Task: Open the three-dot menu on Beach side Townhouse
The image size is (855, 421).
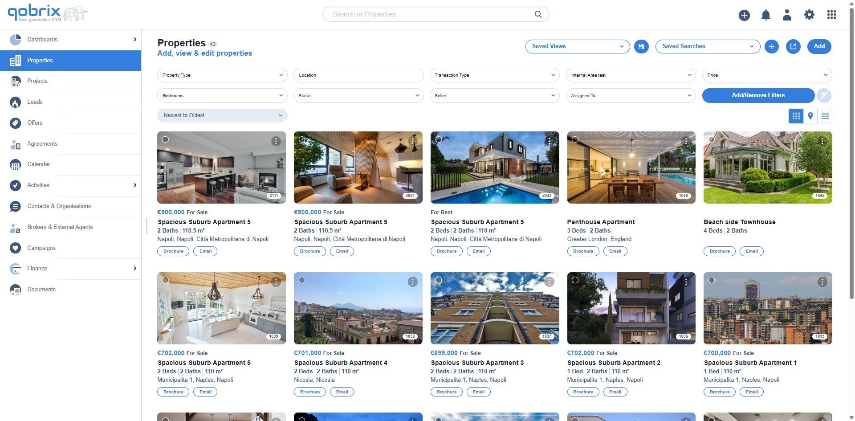Action: click(x=822, y=140)
